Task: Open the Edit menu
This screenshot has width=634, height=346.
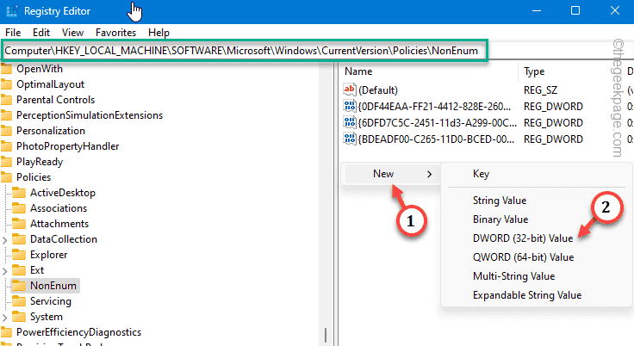Action: (x=41, y=33)
